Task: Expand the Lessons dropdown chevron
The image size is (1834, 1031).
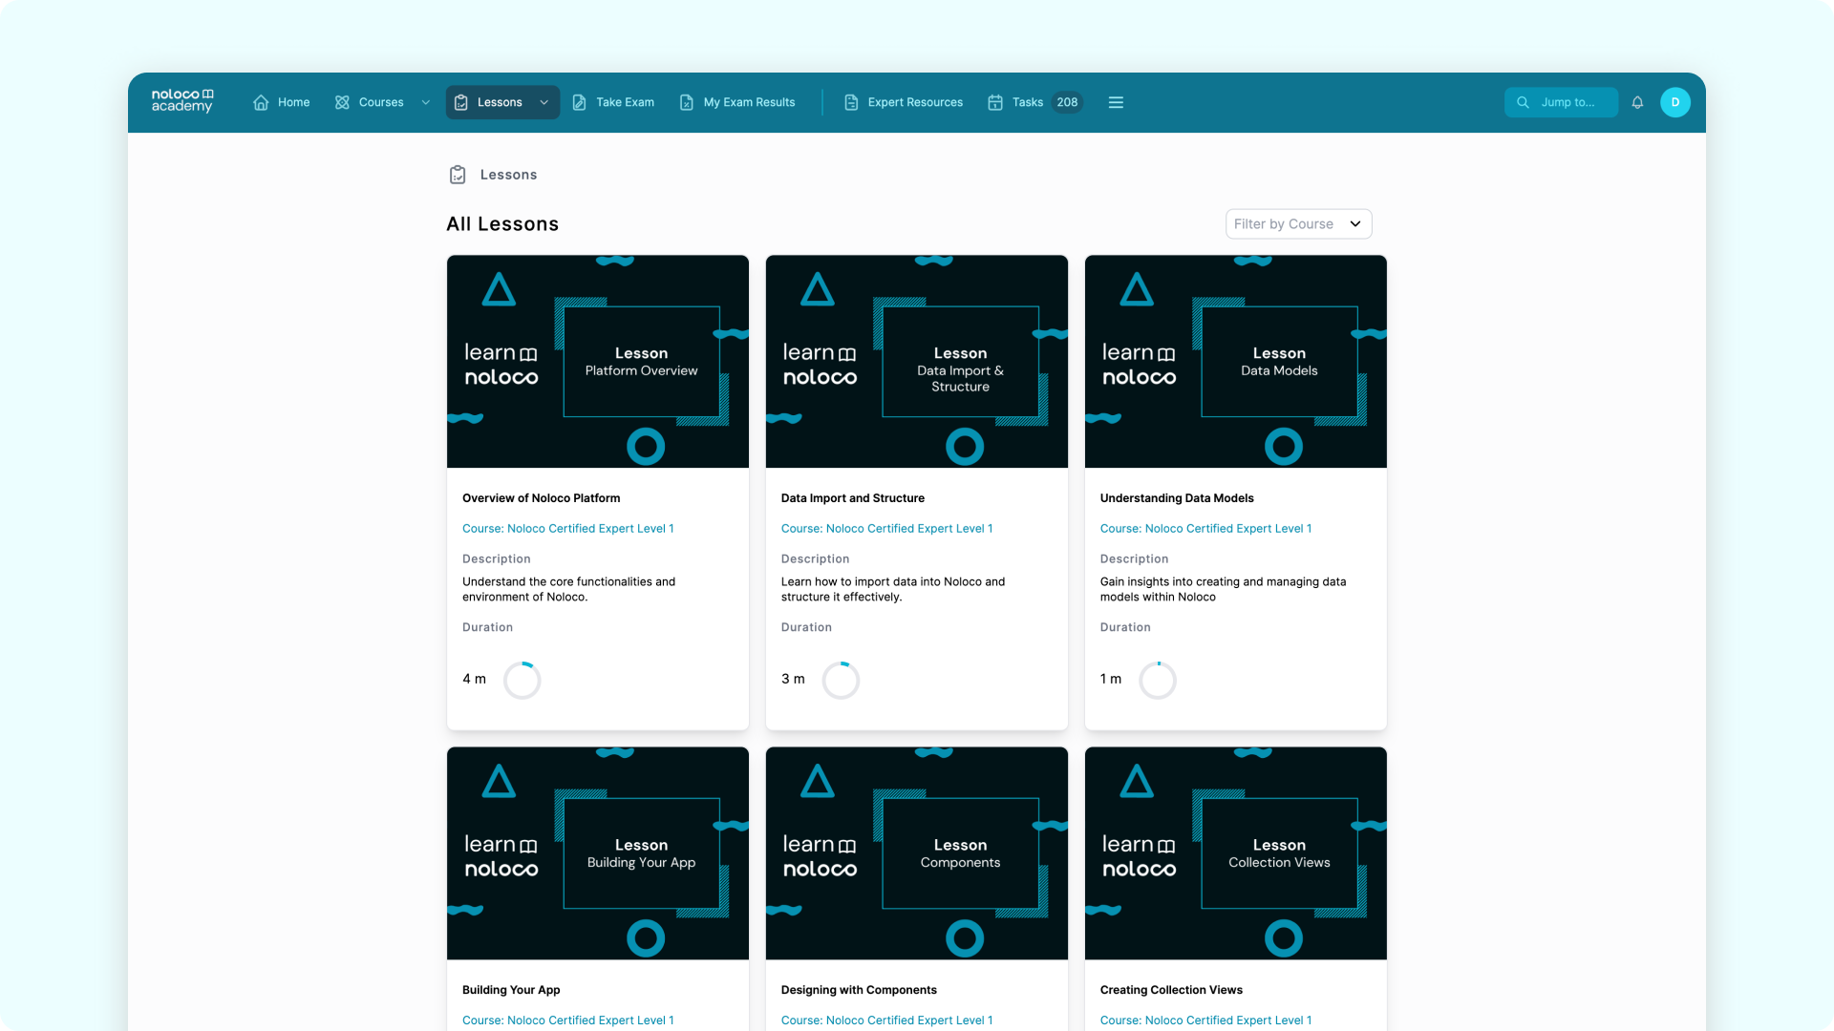Action: coord(544,102)
